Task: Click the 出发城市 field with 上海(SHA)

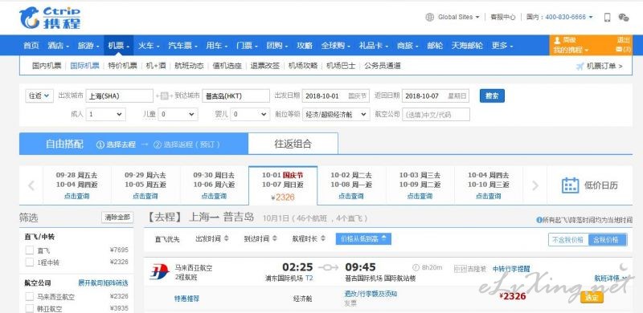Action: [119, 96]
